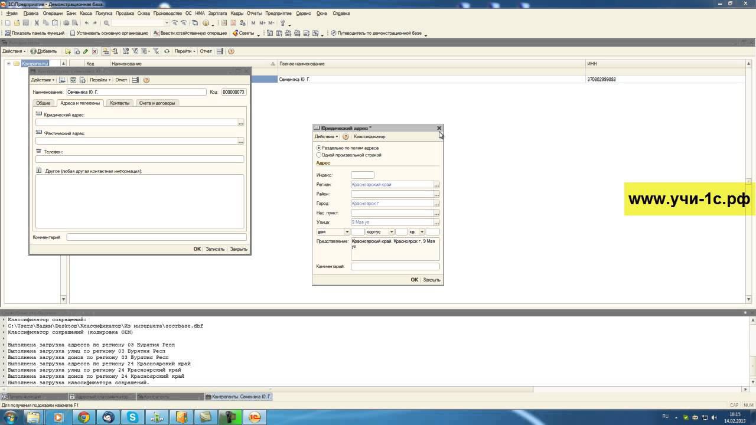Open the дом type dropdown
Image resolution: width=756 pixels, height=425 pixels.
[347, 232]
